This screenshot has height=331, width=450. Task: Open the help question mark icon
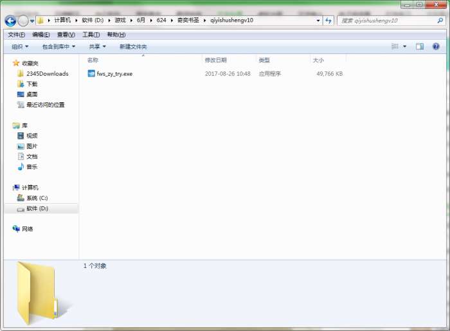[x=436, y=46]
